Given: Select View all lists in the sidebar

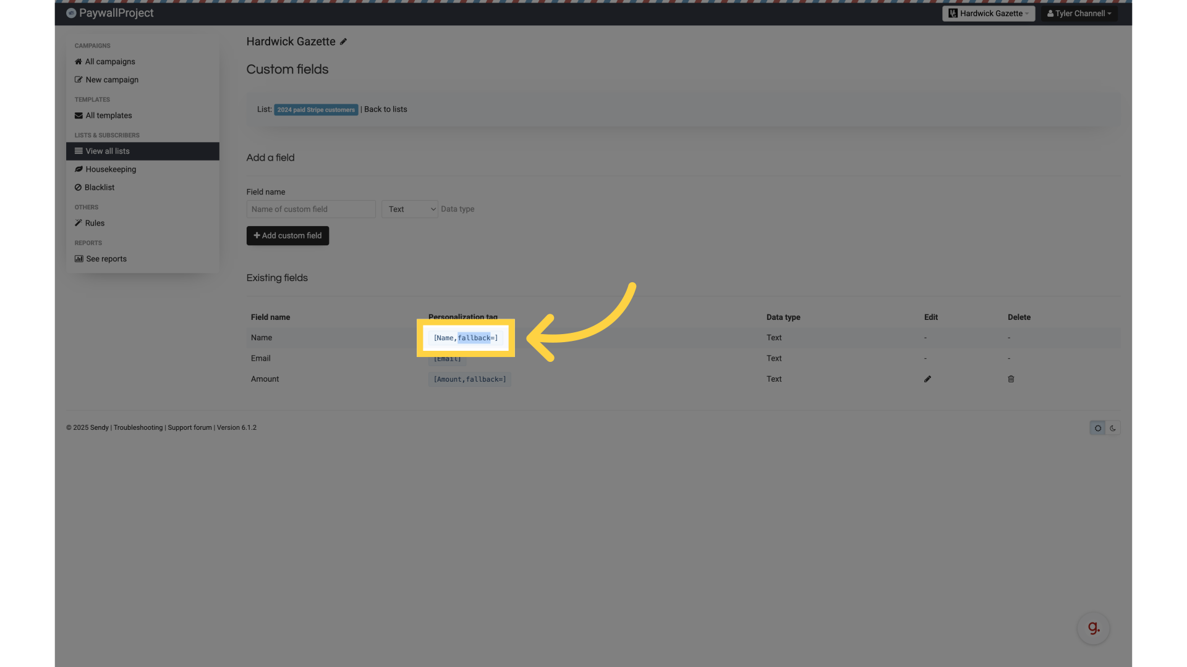Looking at the screenshot, I should coord(142,151).
